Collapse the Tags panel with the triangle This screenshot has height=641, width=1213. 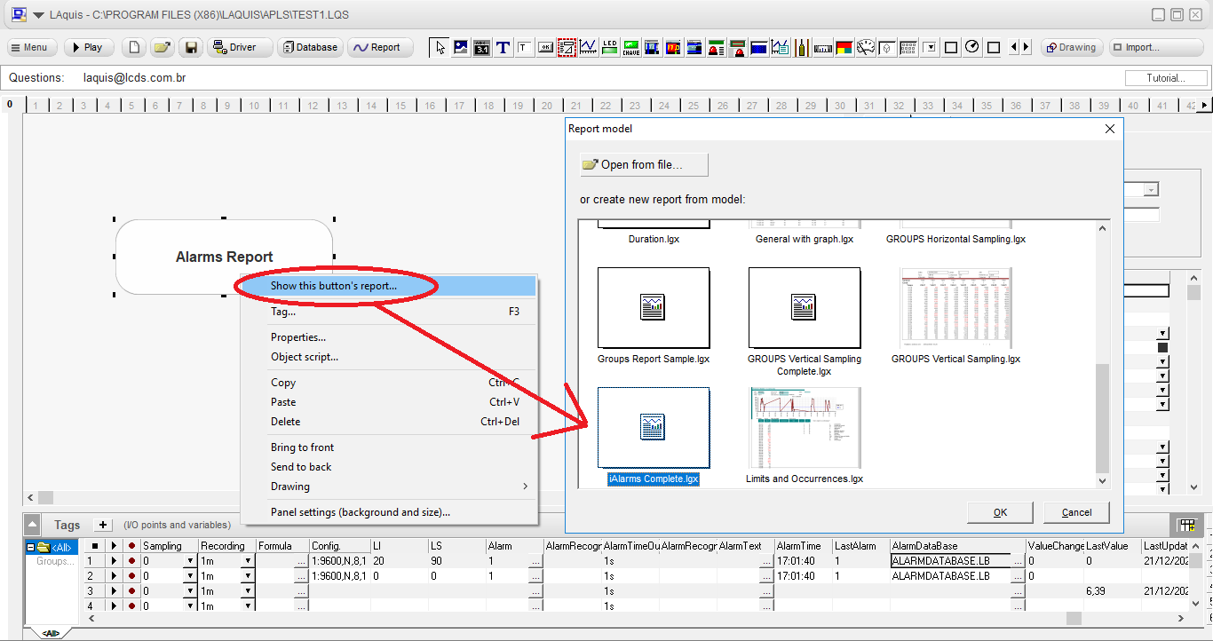click(32, 525)
